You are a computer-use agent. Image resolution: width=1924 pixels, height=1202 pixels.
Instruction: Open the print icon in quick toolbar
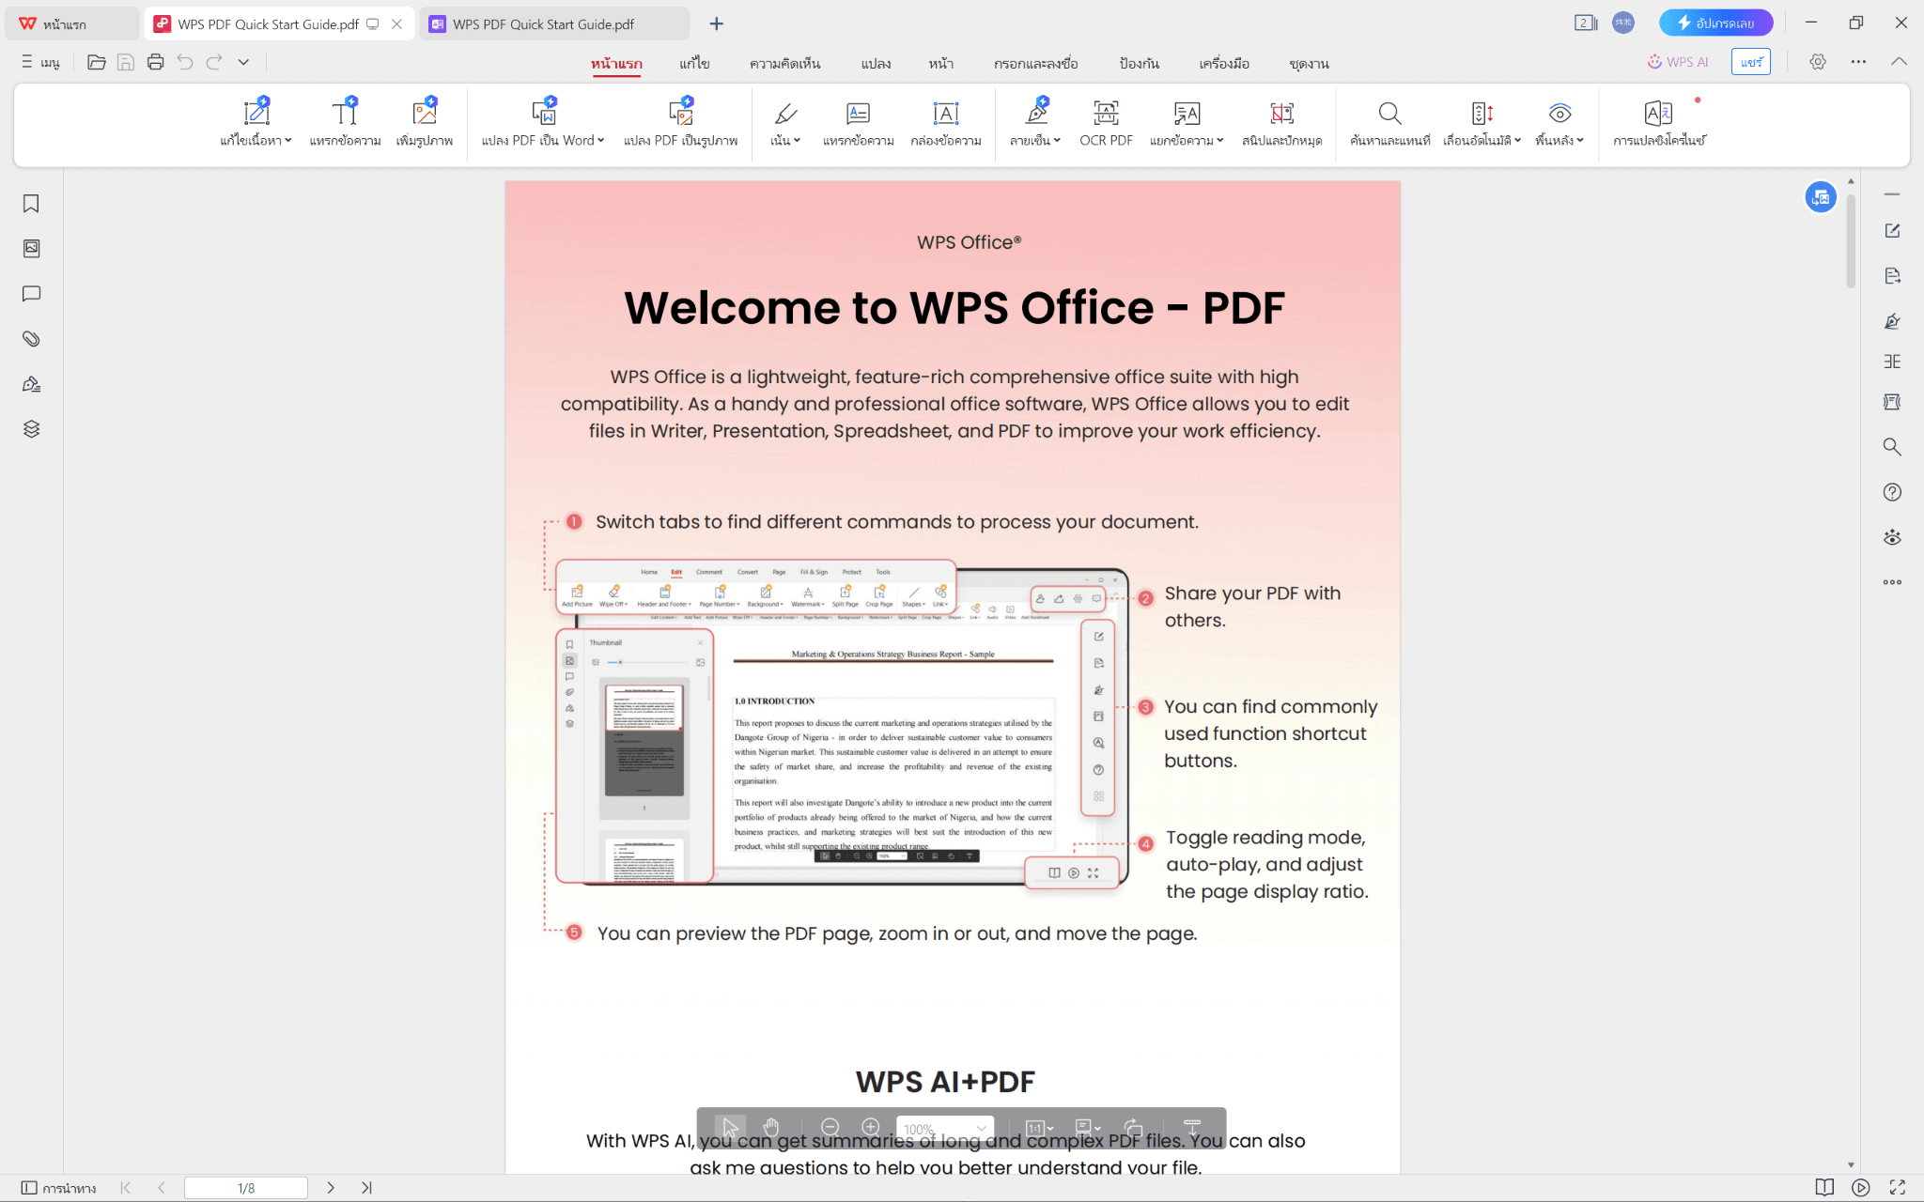[x=156, y=62]
